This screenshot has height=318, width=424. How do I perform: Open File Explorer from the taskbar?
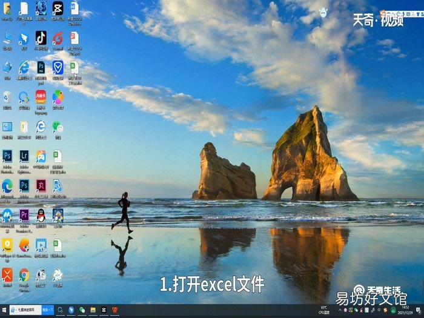point(93,310)
